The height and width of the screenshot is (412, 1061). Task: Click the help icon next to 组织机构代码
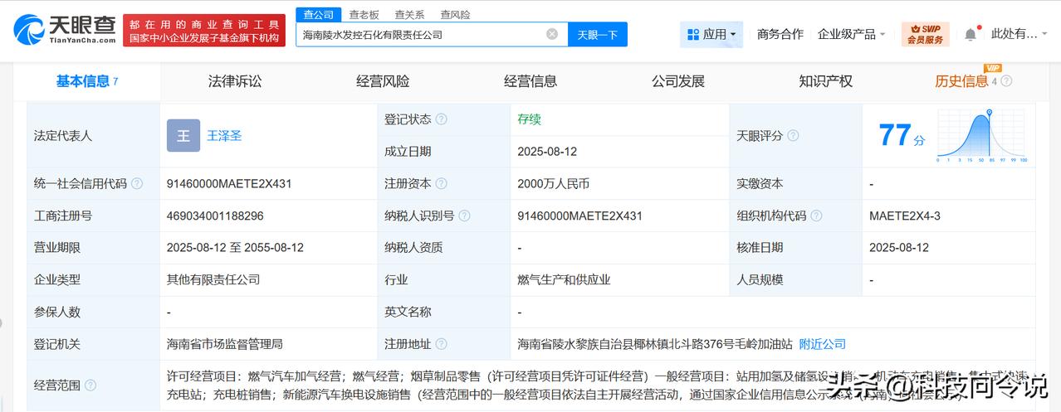(x=817, y=216)
